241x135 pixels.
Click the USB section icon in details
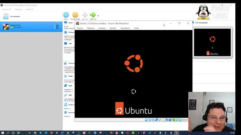(66, 95)
